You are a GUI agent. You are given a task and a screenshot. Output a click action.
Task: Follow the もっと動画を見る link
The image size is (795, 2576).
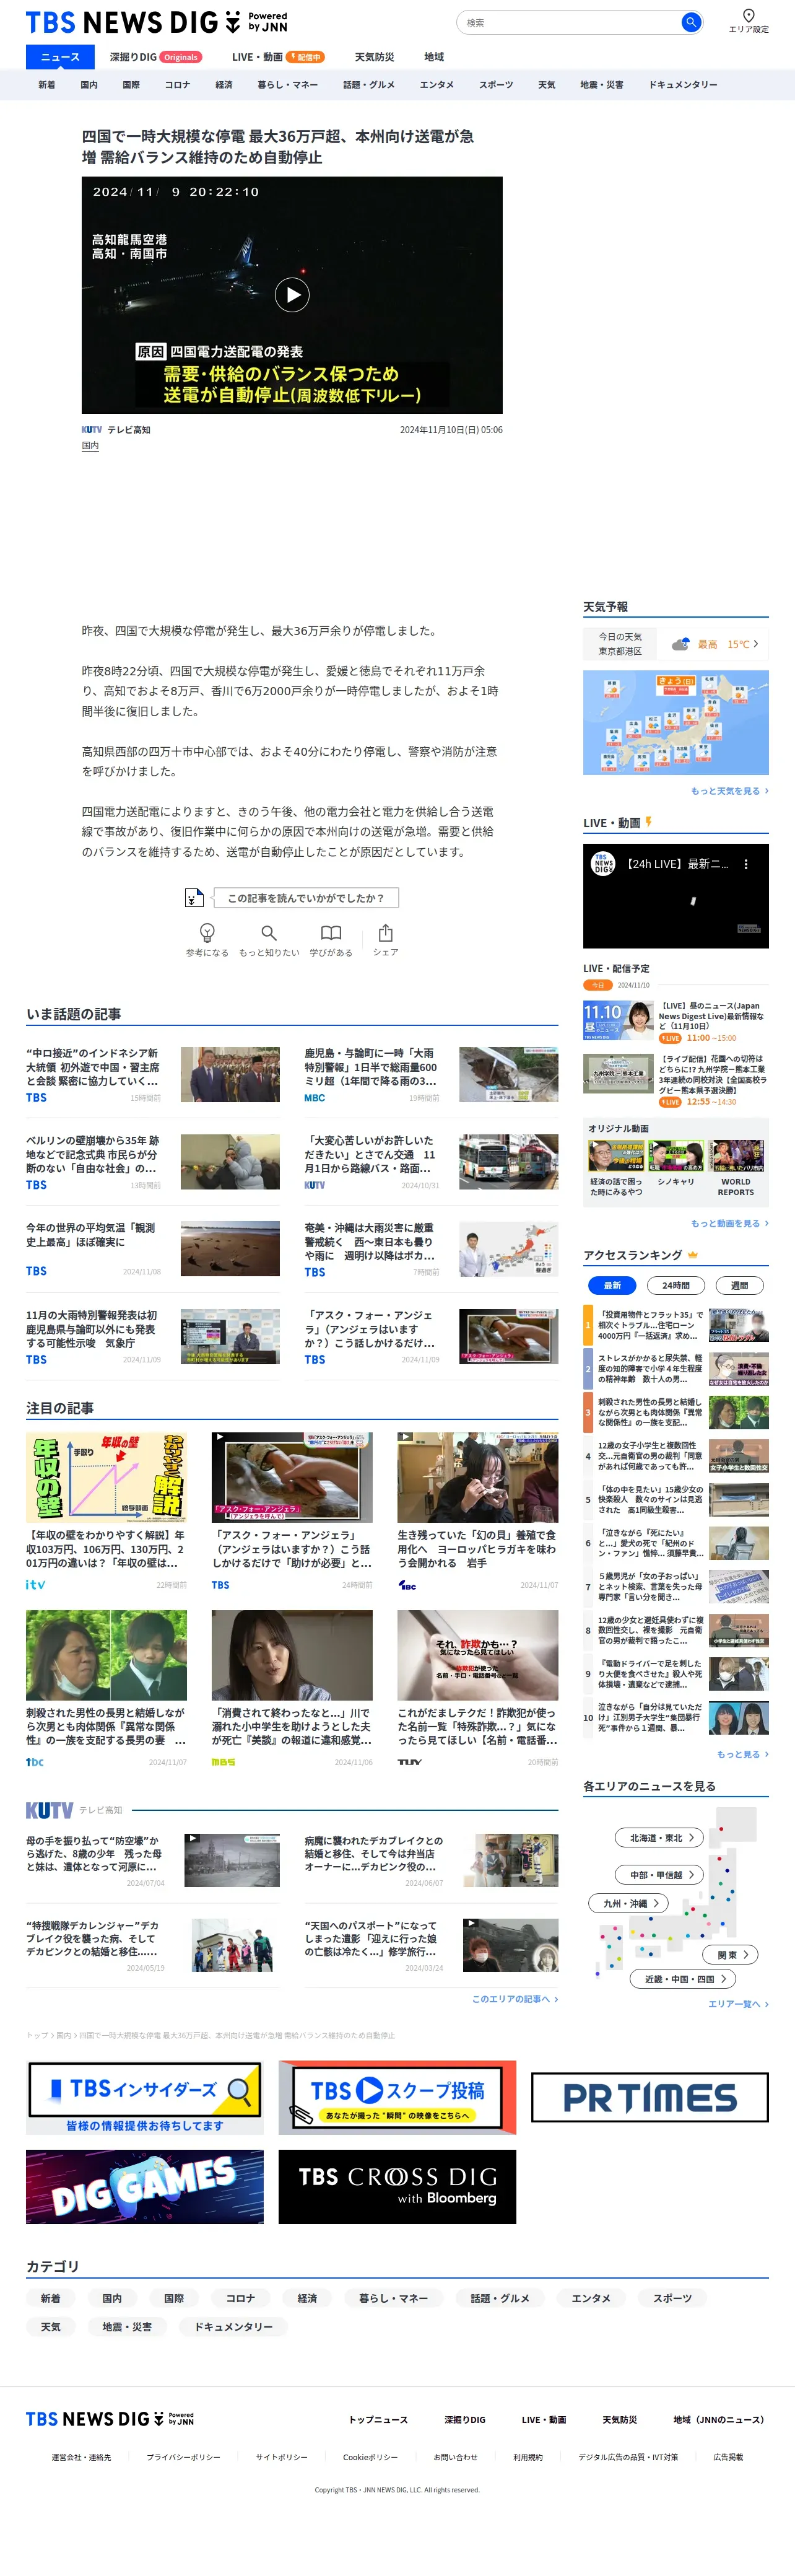click(x=729, y=1223)
